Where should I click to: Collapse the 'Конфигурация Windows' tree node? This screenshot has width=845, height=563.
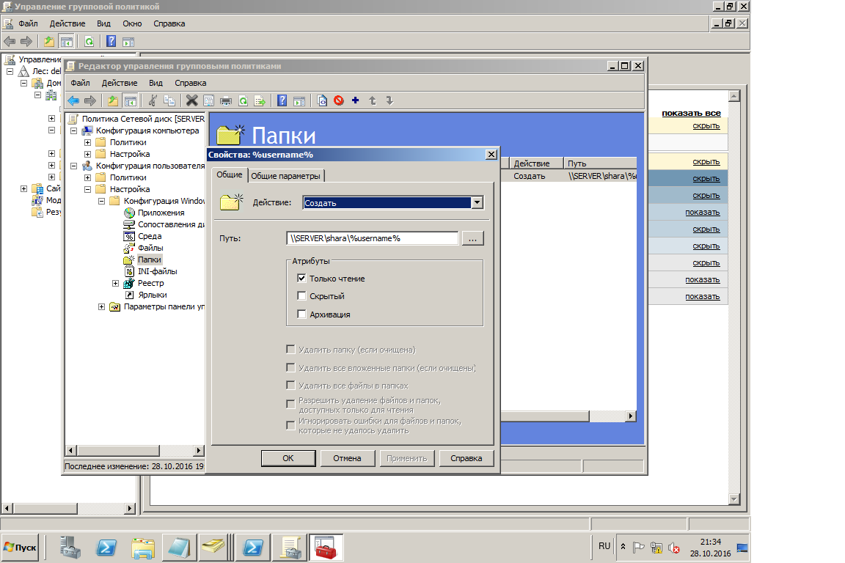101,201
